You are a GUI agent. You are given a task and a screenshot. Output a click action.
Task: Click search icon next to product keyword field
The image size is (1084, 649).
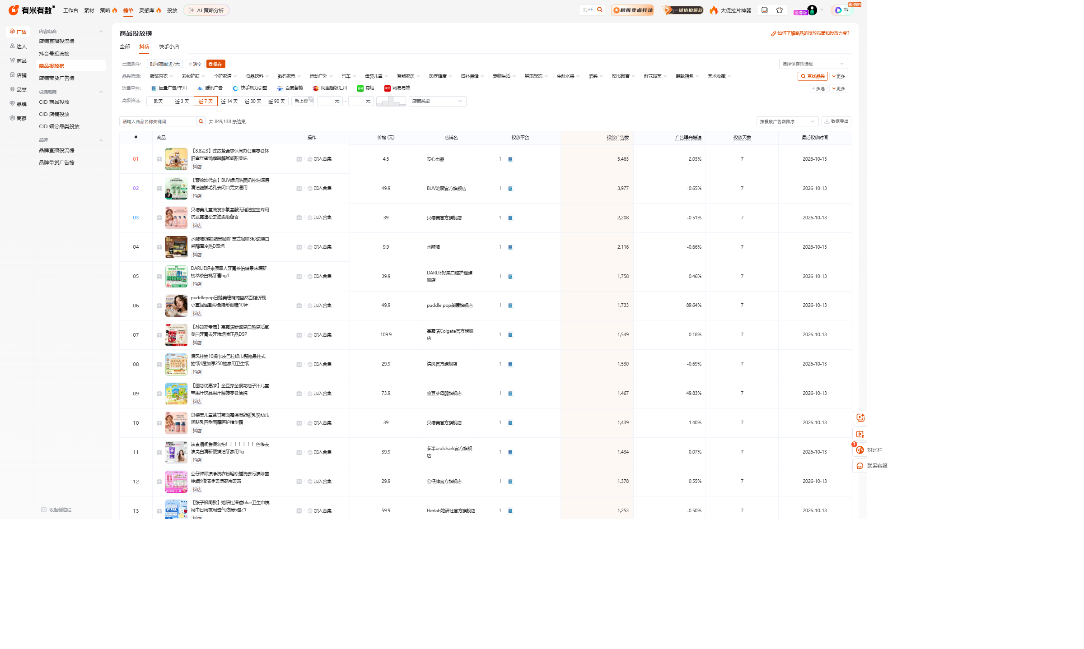pos(201,121)
